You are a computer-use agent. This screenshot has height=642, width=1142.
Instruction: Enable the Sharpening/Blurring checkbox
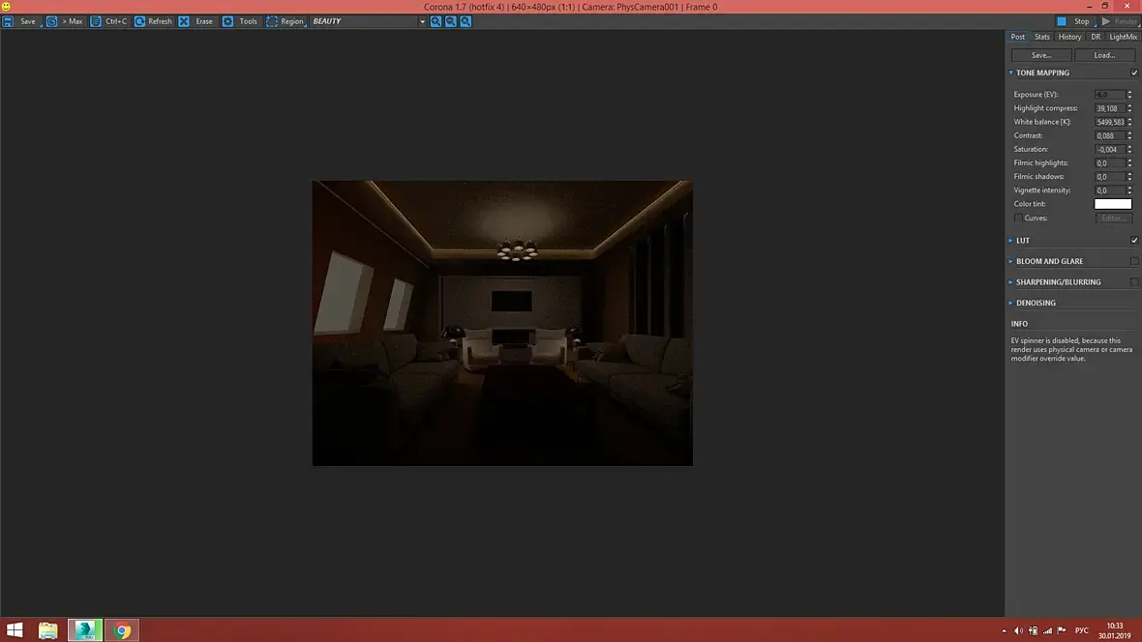point(1134,281)
